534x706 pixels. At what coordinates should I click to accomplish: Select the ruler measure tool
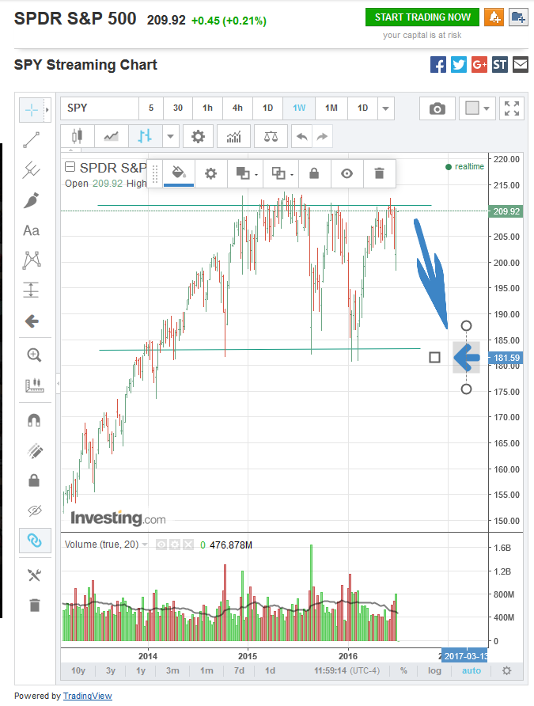click(x=34, y=385)
